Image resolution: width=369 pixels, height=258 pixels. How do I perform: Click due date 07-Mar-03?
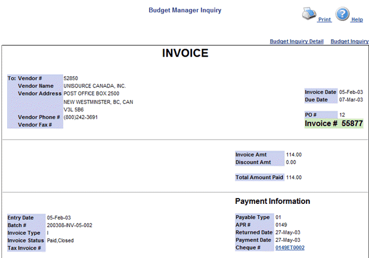pos(351,100)
